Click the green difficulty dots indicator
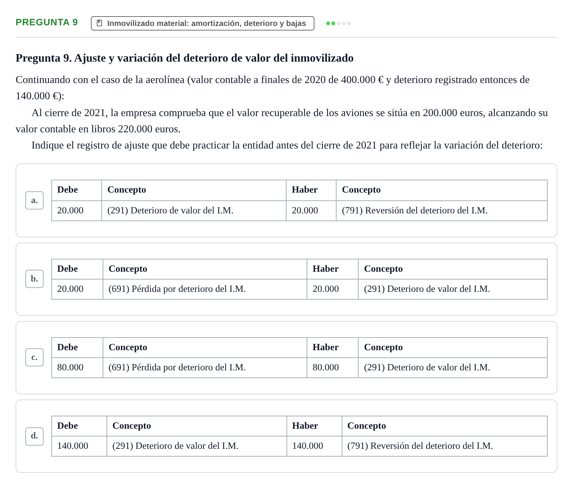The width and height of the screenshot is (573, 489). 338,23
